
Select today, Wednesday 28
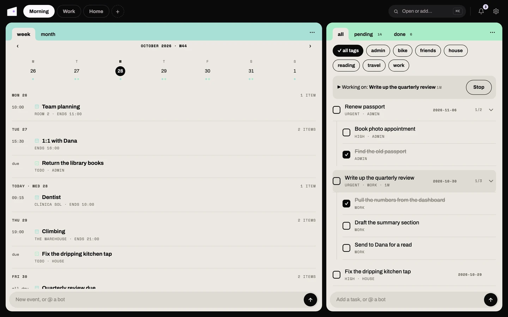[x=120, y=71]
